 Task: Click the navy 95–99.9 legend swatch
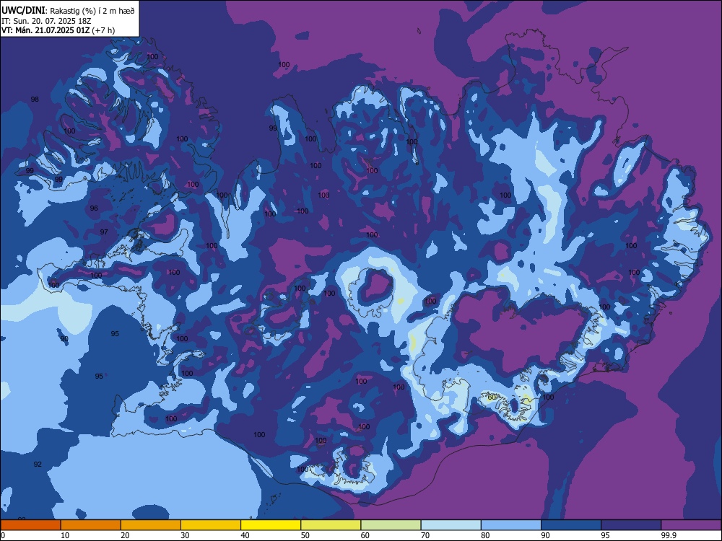(631, 525)
